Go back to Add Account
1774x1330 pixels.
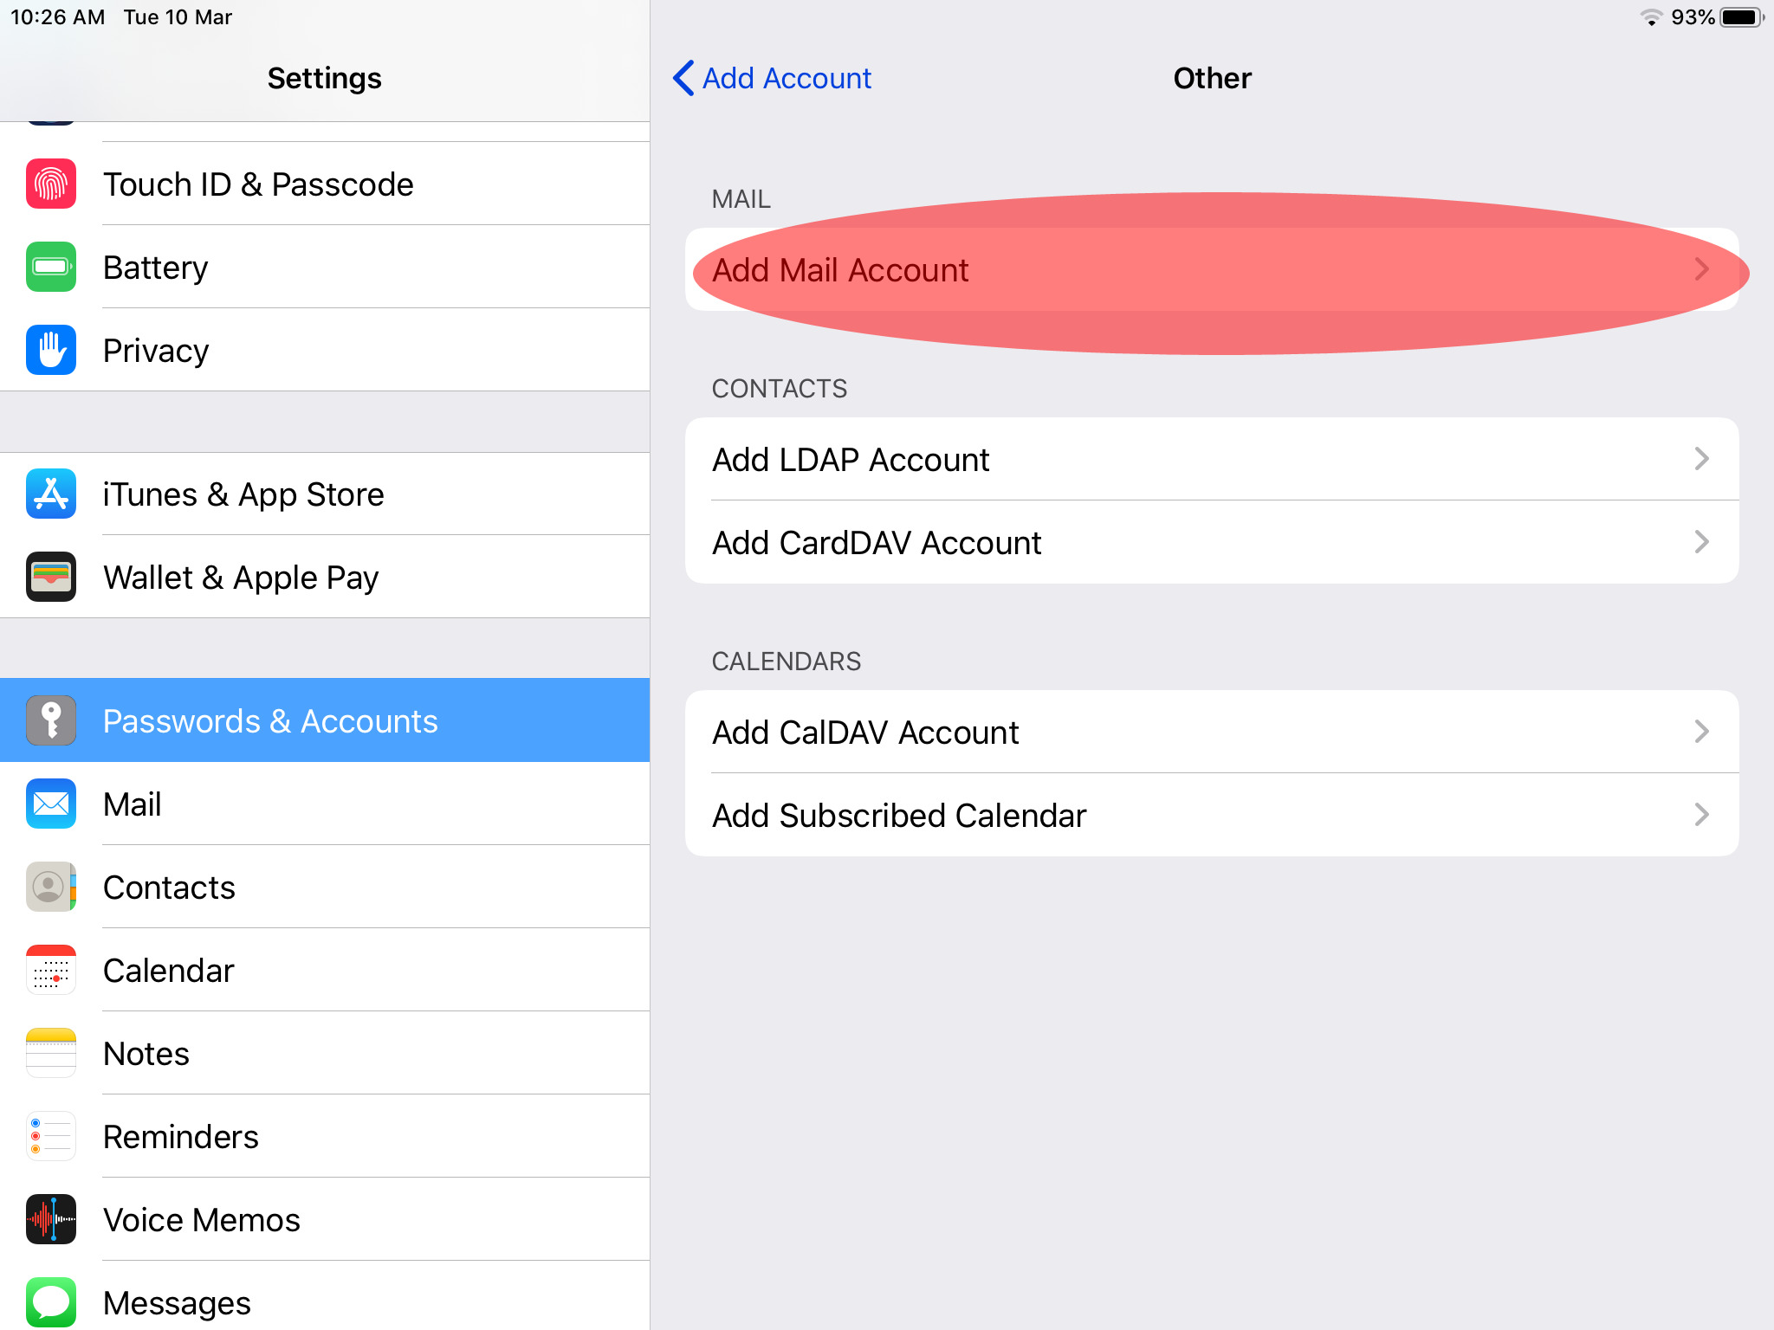point(772,78)
